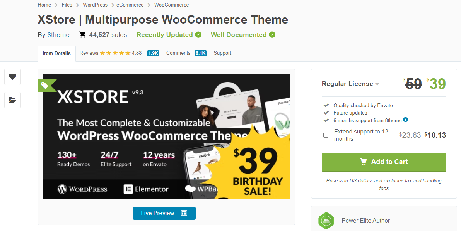
Task: Click the cart icon beside the sales count
Action: click(82, 34)
